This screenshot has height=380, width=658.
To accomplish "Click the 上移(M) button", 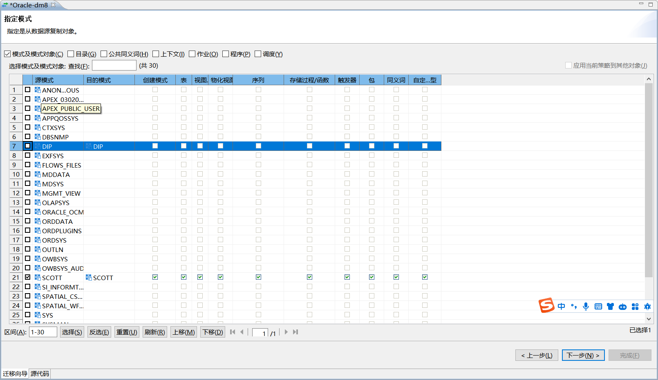I will (184, 332).
